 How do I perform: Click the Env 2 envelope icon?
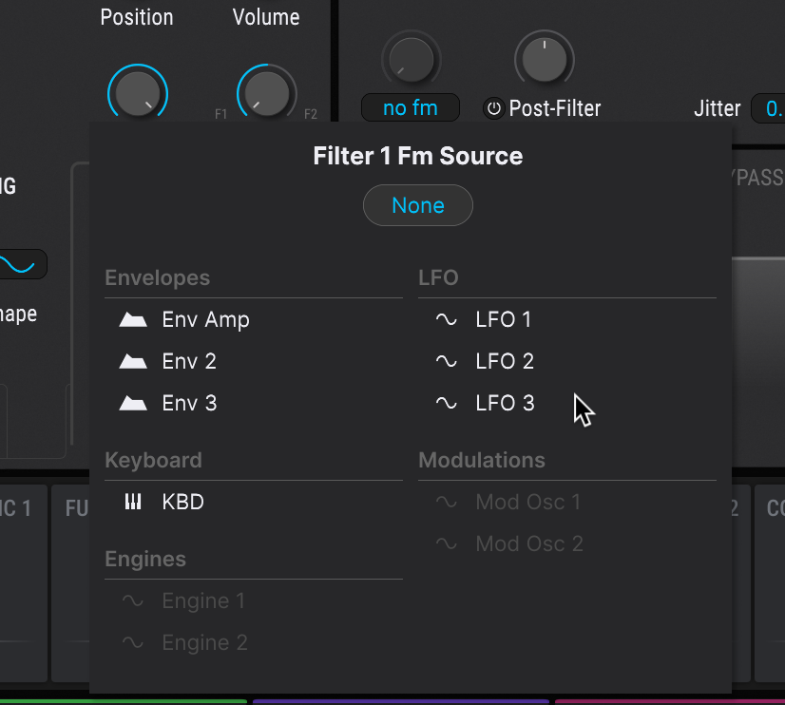point(133,362)
